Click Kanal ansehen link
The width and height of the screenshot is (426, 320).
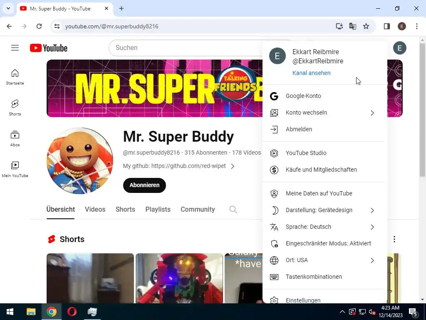[311, 73]
